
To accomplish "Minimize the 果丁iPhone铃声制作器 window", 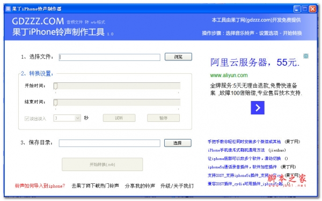I will [x=297, y=9].
